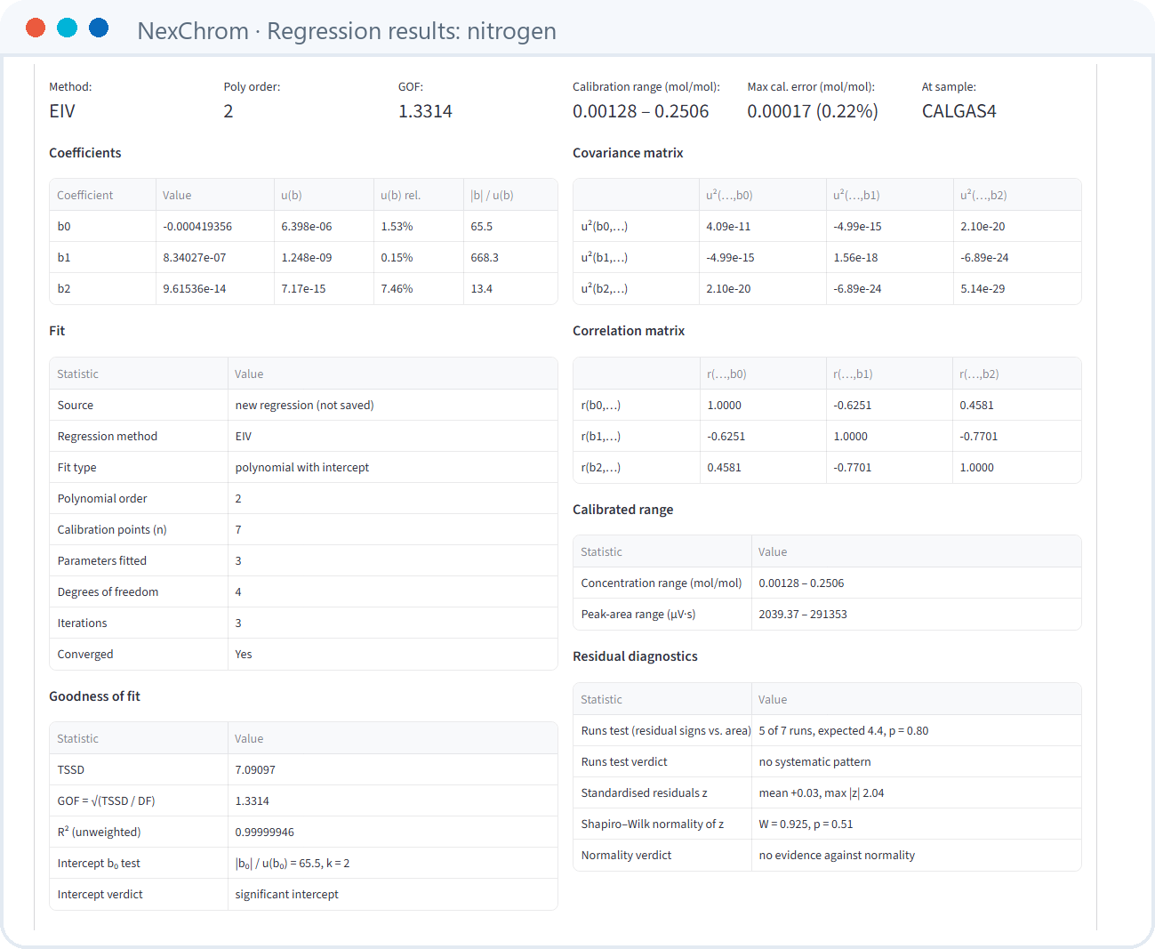The image size is (1155, 949).
Task: Select the b2 value 9.61536e-14
Action: (x=195, y=289)
